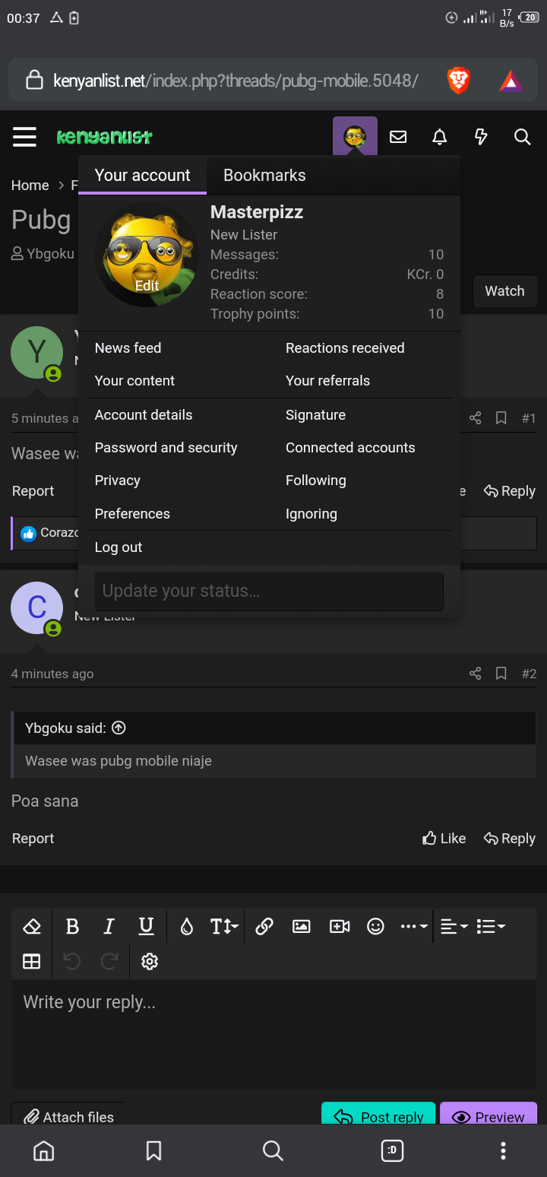The width and height of the screenshot is (547, 1177).
Task: Expand the more options ellipsis dropdown
Action: click(414, 926)
